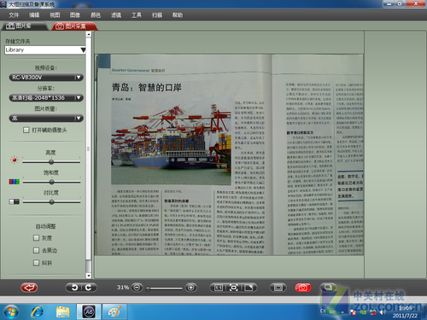Click the fit-to-window view icon
The width and height of the screenshot is (427, 320).
coord(234,288)
